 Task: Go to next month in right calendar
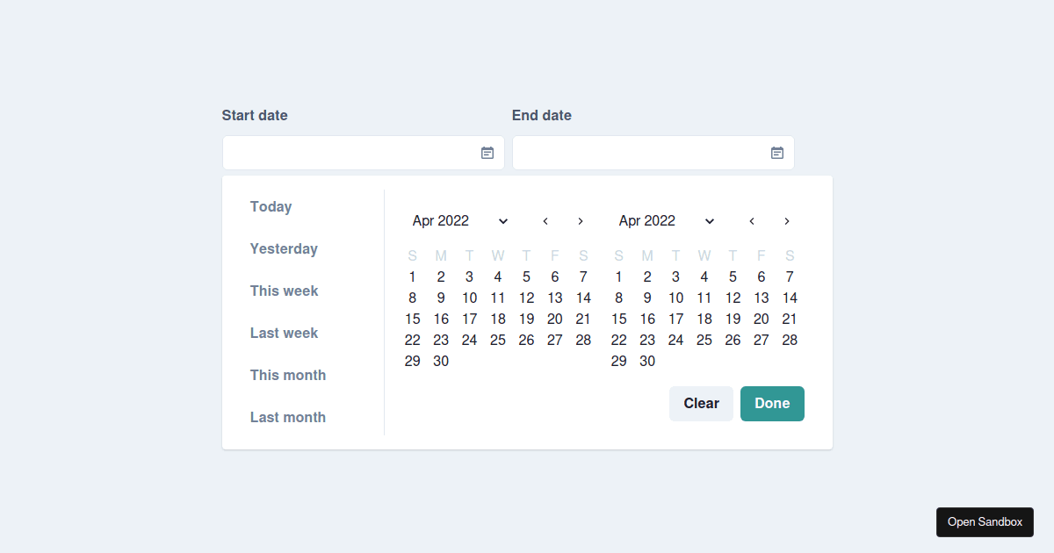[787, 221]
